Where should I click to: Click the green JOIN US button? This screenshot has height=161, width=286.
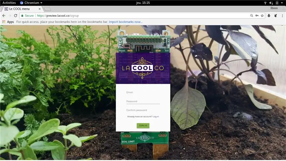(143, 126)
